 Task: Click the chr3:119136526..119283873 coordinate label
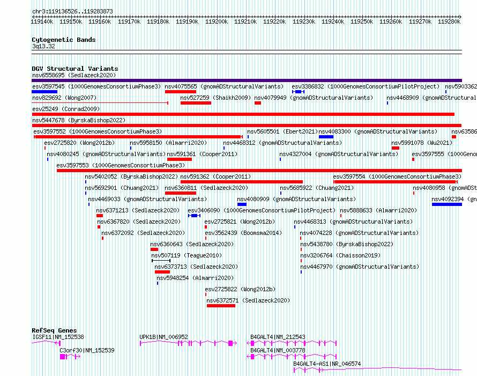point(72,11)
